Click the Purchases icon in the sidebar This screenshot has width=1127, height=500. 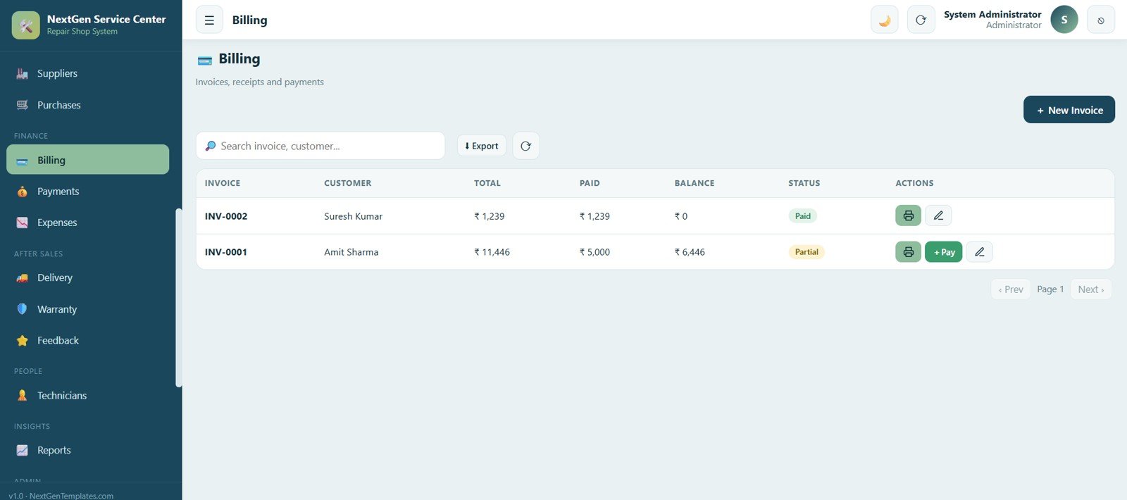(x=23, y=105)
